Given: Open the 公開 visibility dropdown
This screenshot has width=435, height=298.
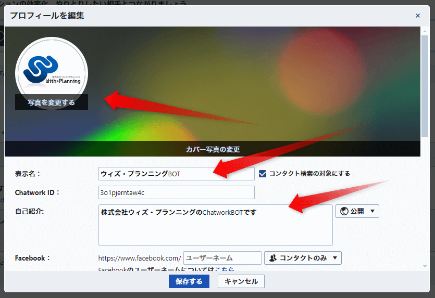Looking at the screenshot, I should click(357, 211).
